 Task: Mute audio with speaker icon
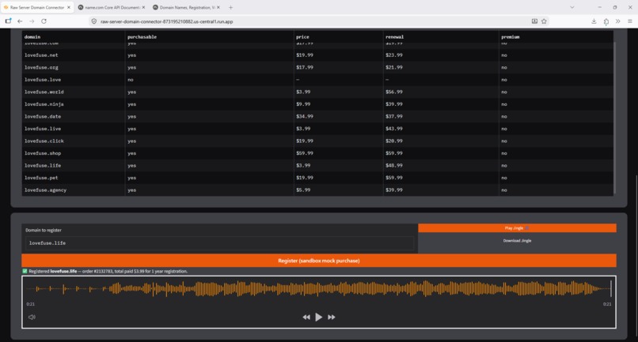pos(32,317)
